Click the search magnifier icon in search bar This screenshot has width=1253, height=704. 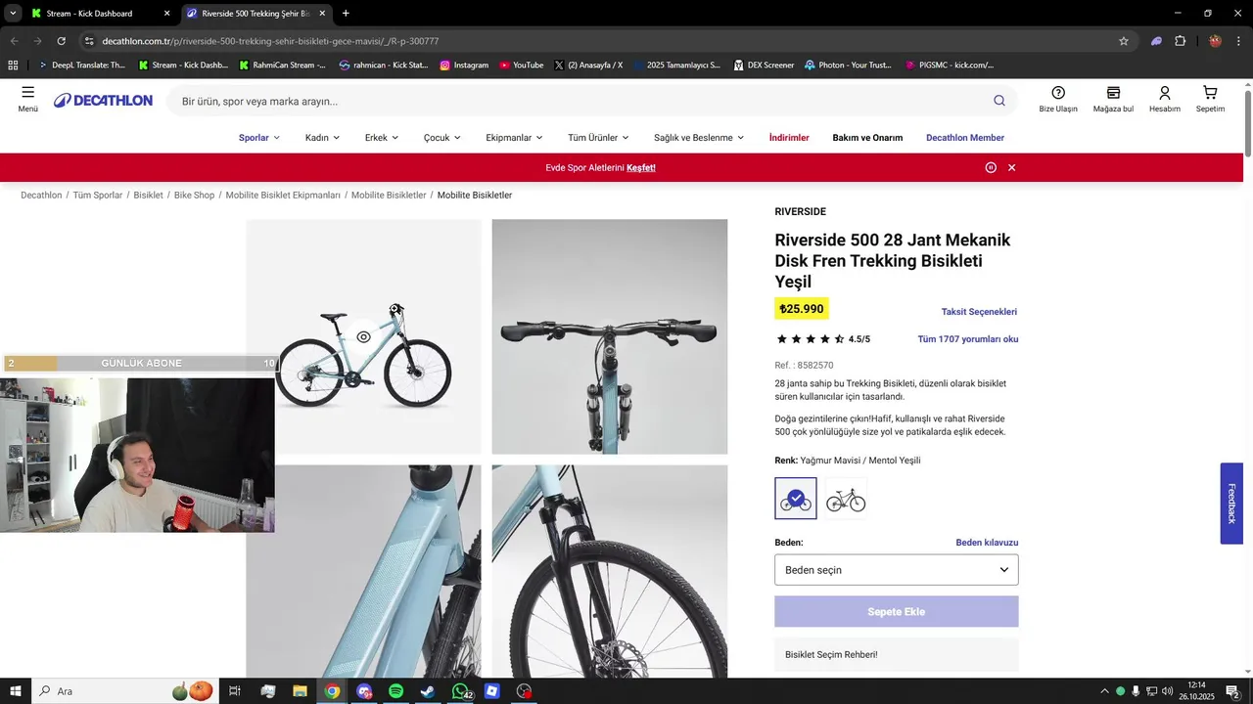click(x=998, y=101)
